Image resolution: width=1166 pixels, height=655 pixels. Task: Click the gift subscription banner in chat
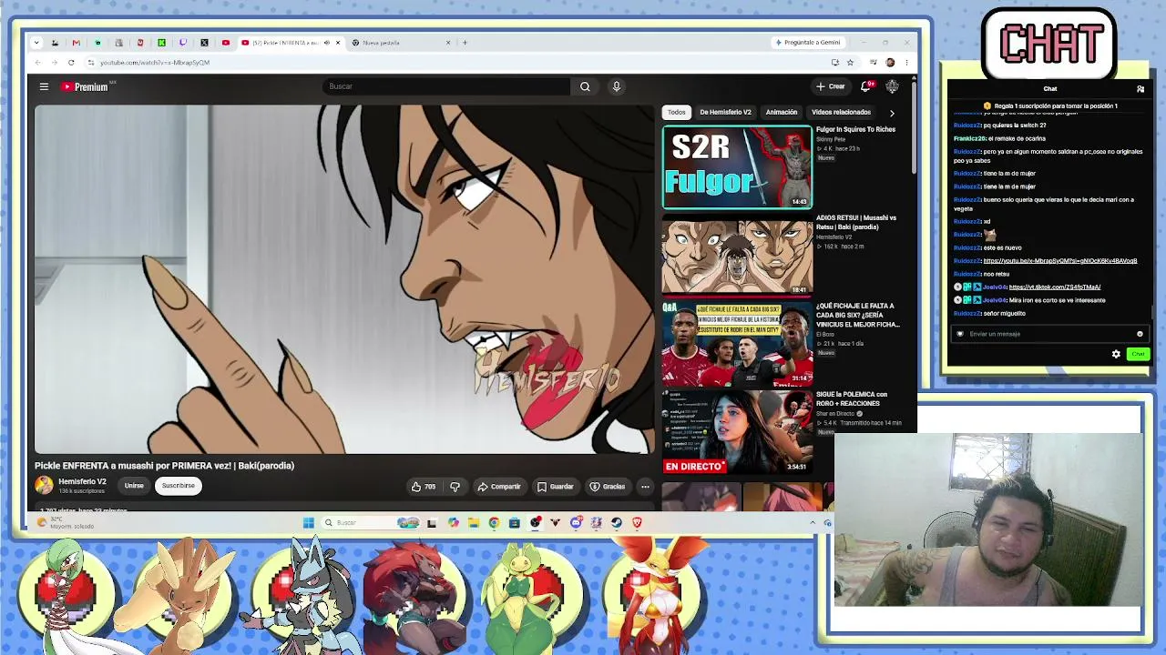pyautogui.click(x=1049, y=106)
